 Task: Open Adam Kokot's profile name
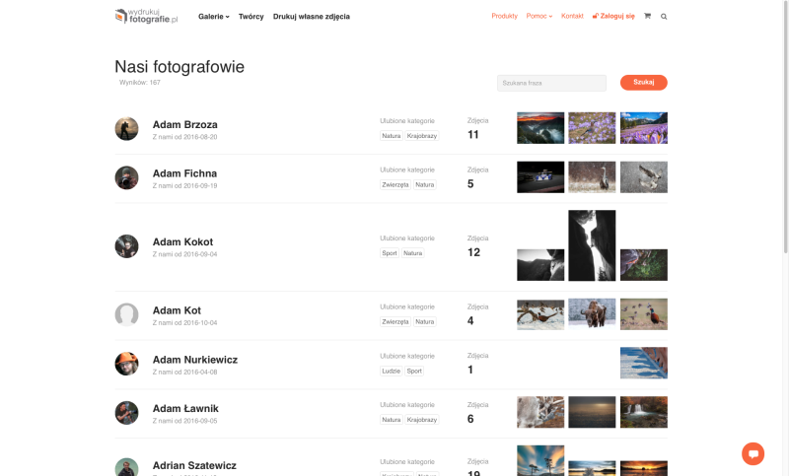[x=182, y=241]
